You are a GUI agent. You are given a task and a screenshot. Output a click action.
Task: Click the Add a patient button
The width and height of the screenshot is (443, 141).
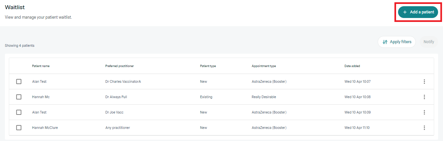(418, 12)
